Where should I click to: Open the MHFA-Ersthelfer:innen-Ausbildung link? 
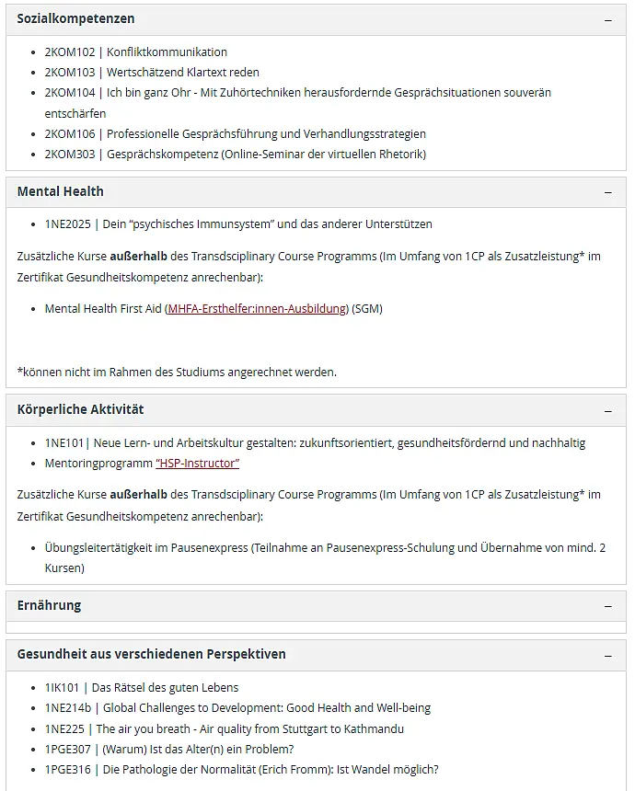pos(258,309)
